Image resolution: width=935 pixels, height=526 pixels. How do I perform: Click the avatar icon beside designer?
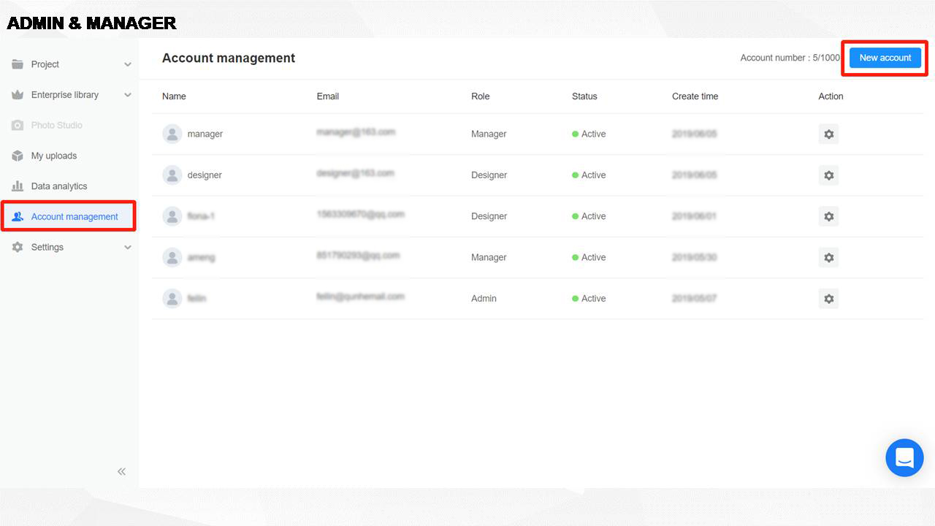[172, 175]
